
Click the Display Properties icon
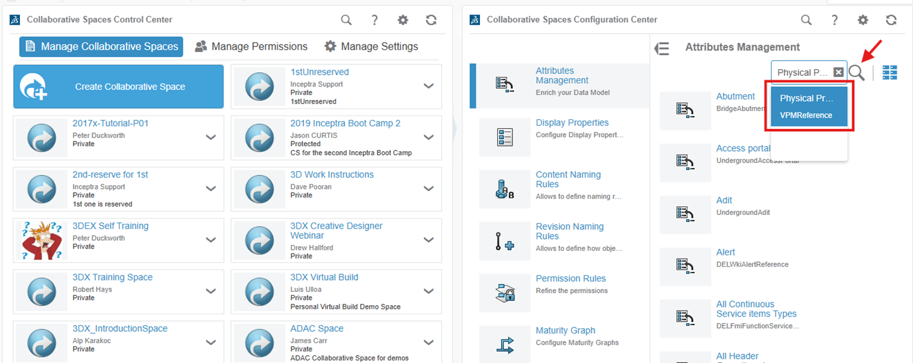click(504, 137)
